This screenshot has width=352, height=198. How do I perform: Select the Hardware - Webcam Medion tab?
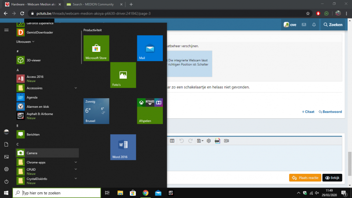click(32, 4)
